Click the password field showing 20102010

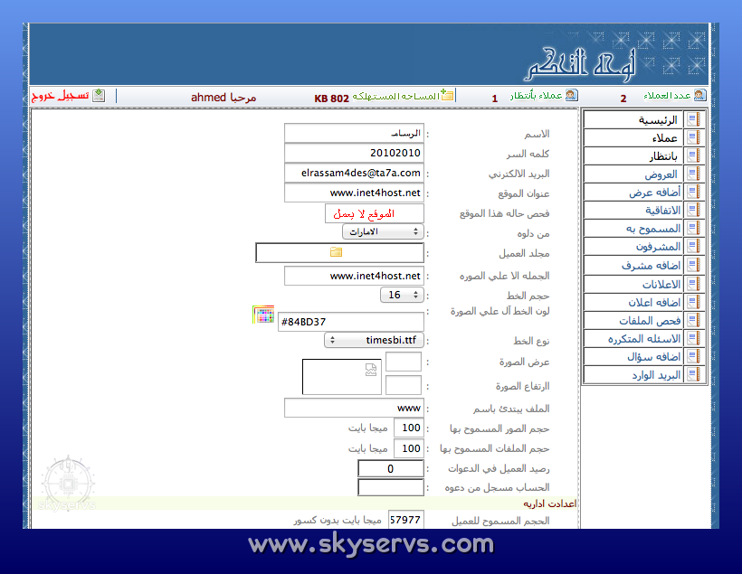tap(354, 153)
